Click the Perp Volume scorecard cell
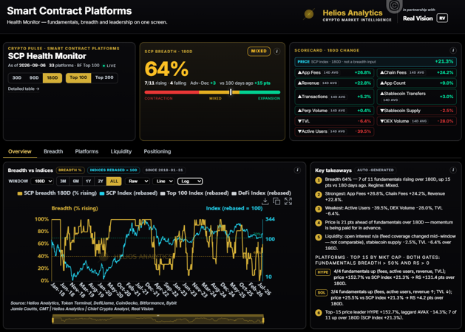The height and width of the screenshot is (332, 465). point(334,111)
